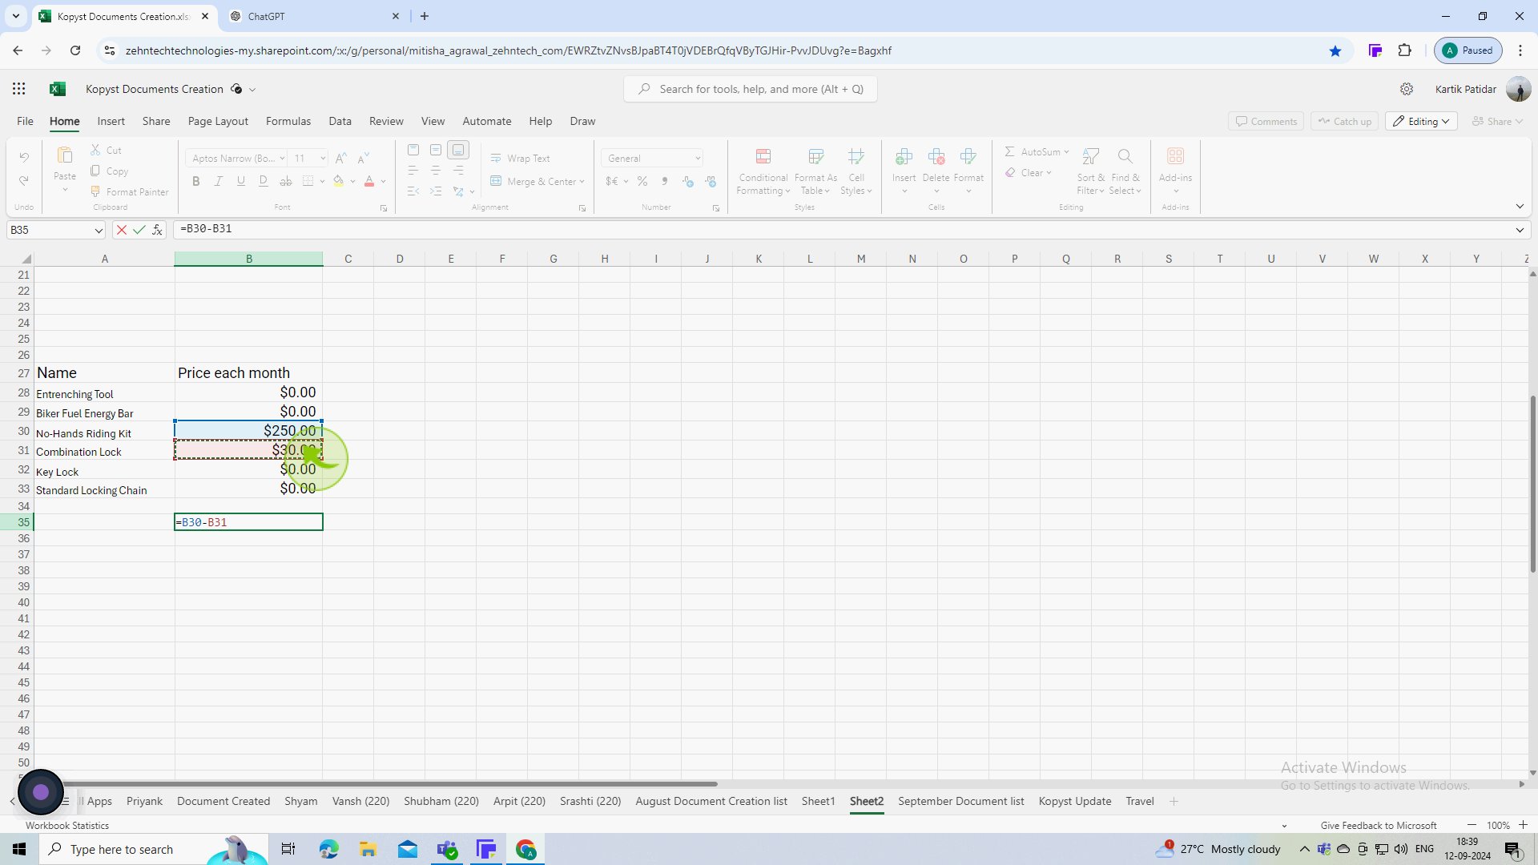
Task: Open Conditional Formatting icon
Action: [763, 156]
